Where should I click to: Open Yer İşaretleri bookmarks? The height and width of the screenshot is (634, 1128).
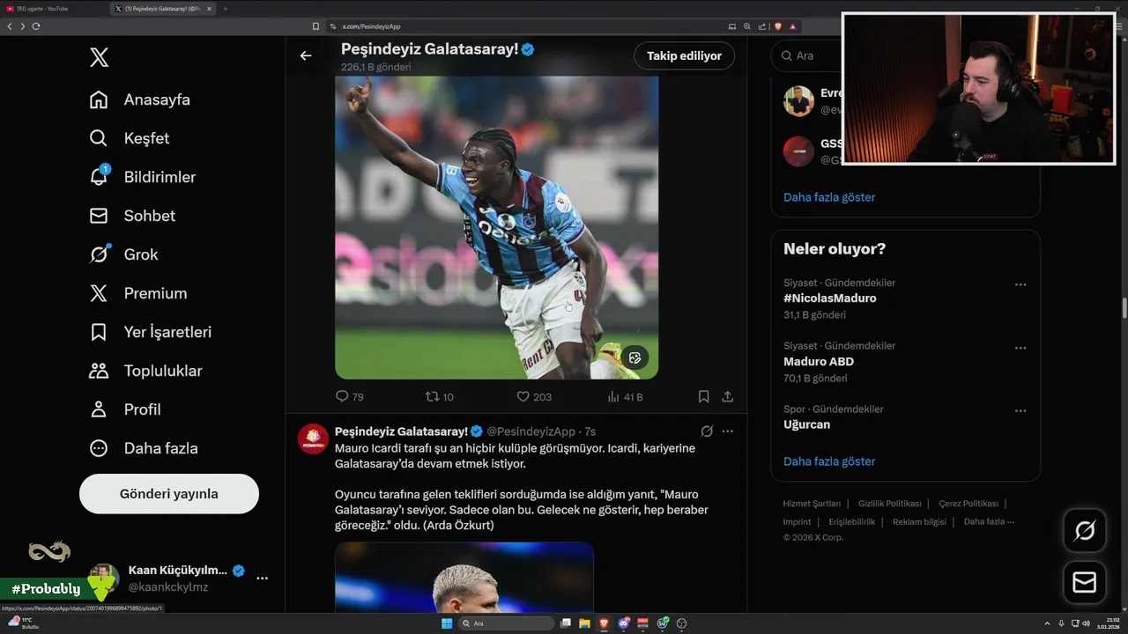(151, 332)
